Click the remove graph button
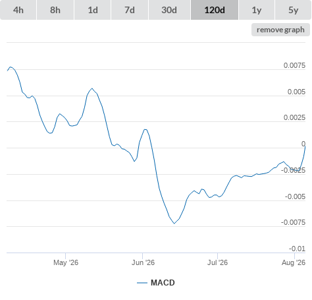Viewport: 312px width, 300px height. [x=280, y=30]
